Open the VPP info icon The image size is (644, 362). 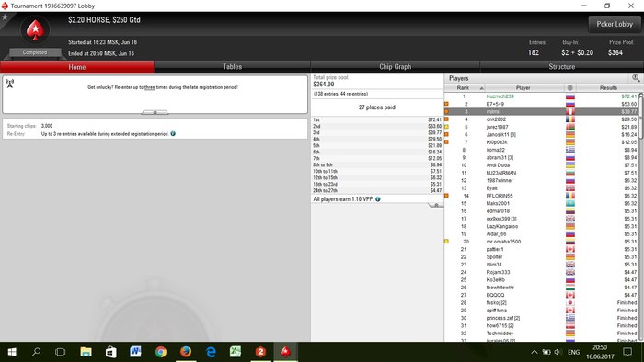[x=378, y=199]
